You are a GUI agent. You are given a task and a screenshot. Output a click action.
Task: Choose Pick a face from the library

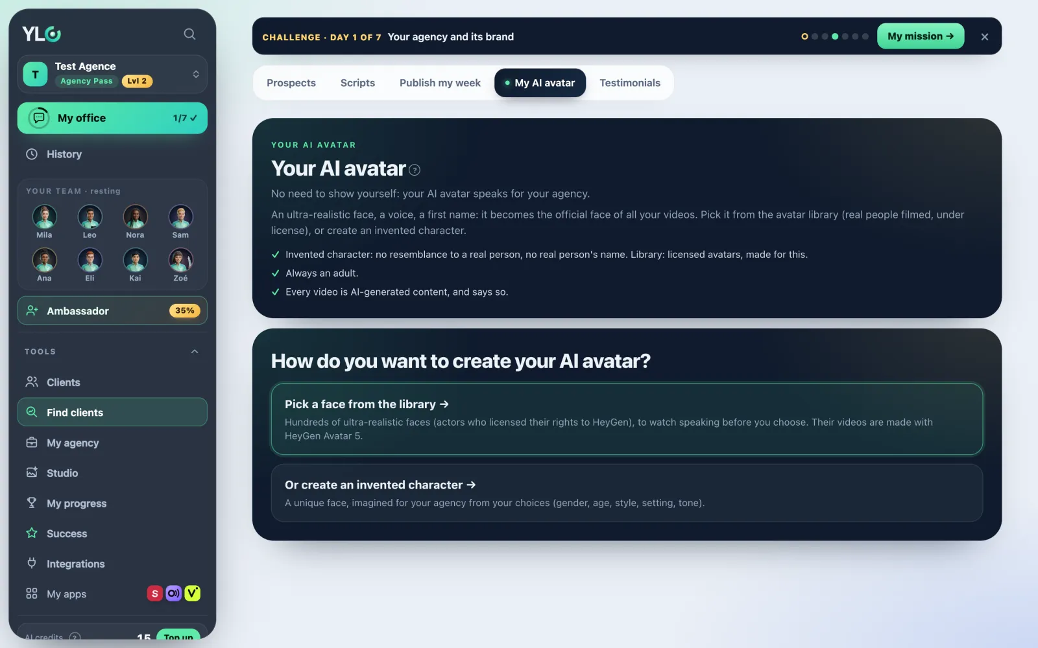[x=627, y=419]
